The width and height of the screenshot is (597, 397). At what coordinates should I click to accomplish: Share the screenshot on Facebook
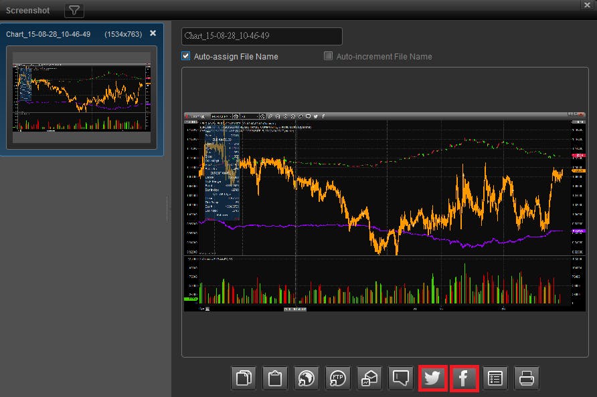tap(464, 379)
